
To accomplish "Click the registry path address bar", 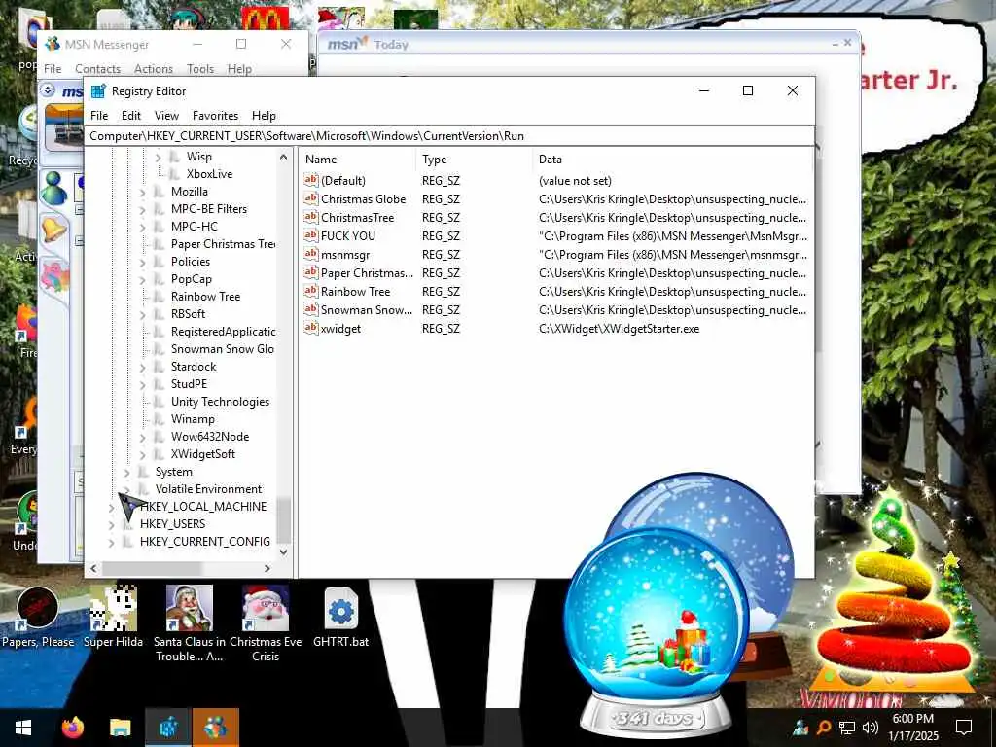I will [449, 136].
